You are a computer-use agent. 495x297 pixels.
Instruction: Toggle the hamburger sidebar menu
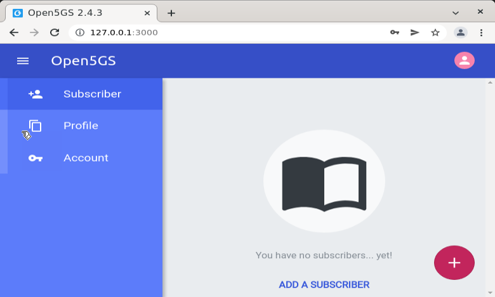tap(23, 61)
